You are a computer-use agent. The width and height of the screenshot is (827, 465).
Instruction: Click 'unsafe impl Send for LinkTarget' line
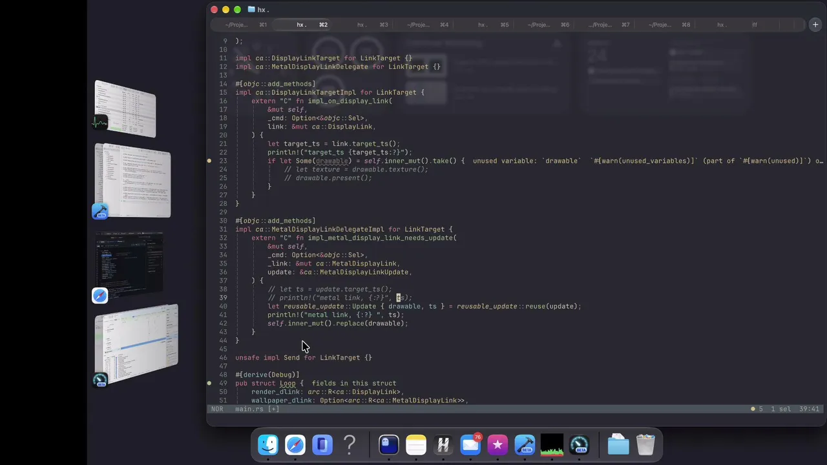(x=304, y=358)
